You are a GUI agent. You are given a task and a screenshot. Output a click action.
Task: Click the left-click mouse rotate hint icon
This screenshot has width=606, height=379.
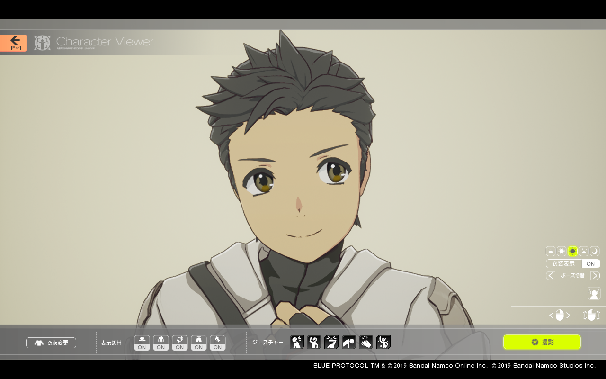[x=560, y=315]
